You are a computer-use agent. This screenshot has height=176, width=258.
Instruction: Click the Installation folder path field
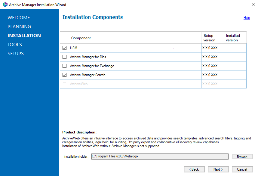pos(159,157)
